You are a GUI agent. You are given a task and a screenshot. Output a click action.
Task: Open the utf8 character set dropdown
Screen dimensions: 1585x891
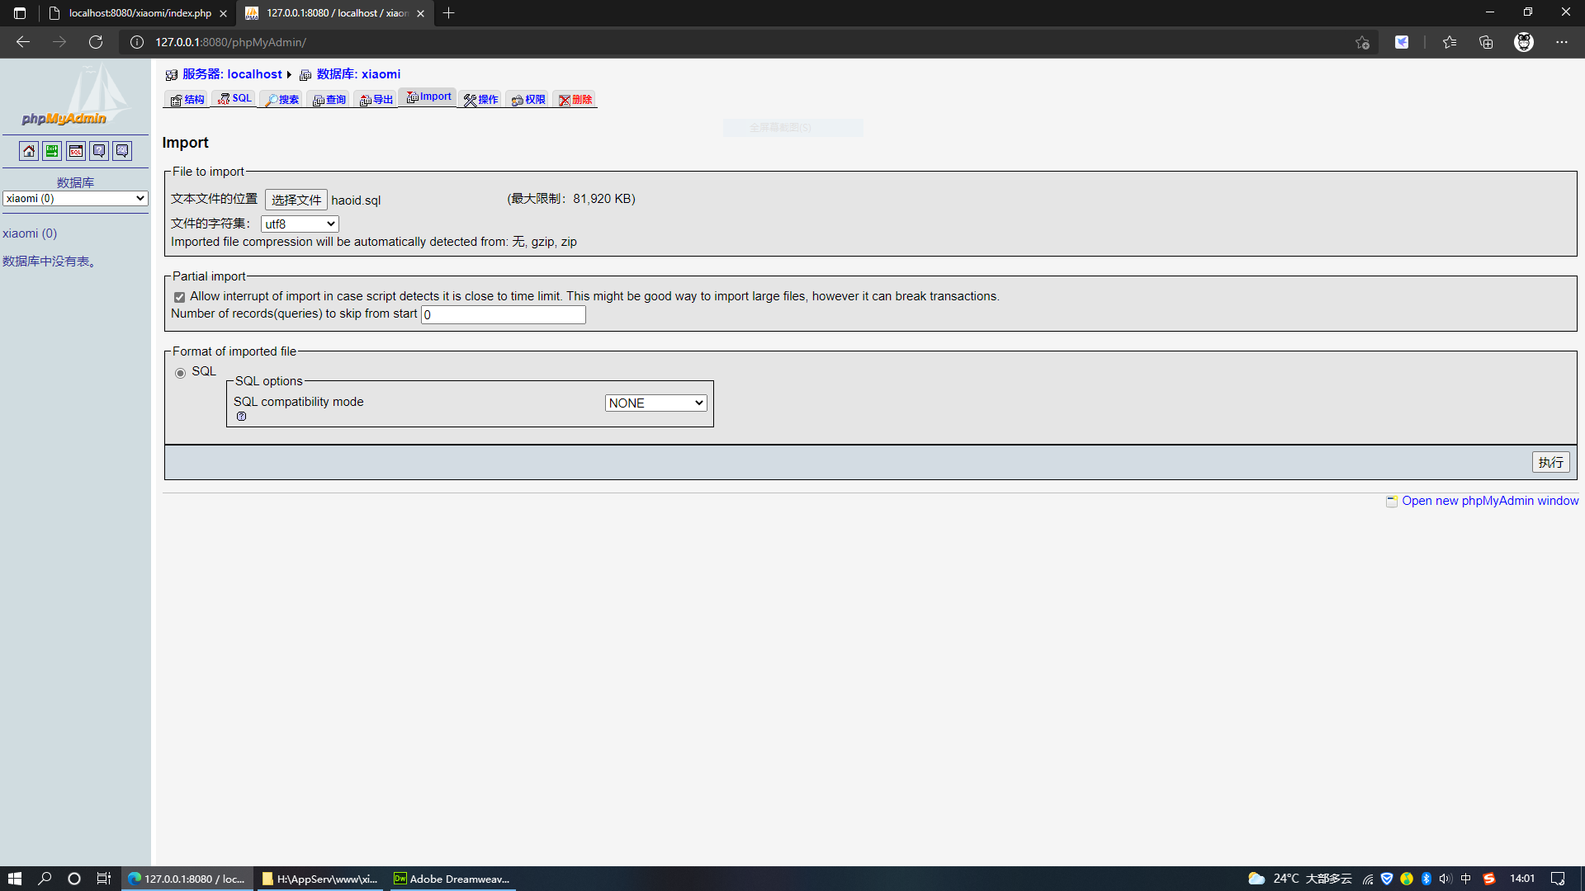click(x=300, y=224)
